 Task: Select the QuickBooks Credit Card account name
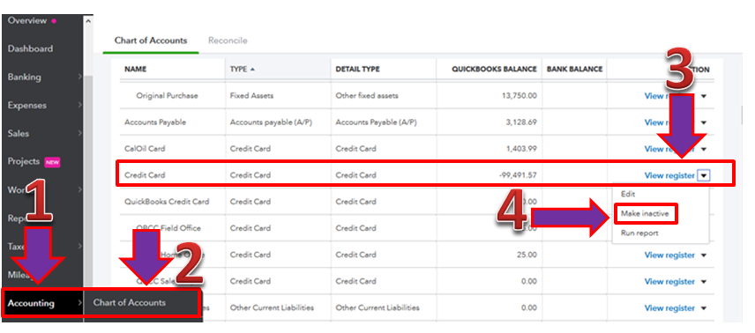(x=167, y=202)
